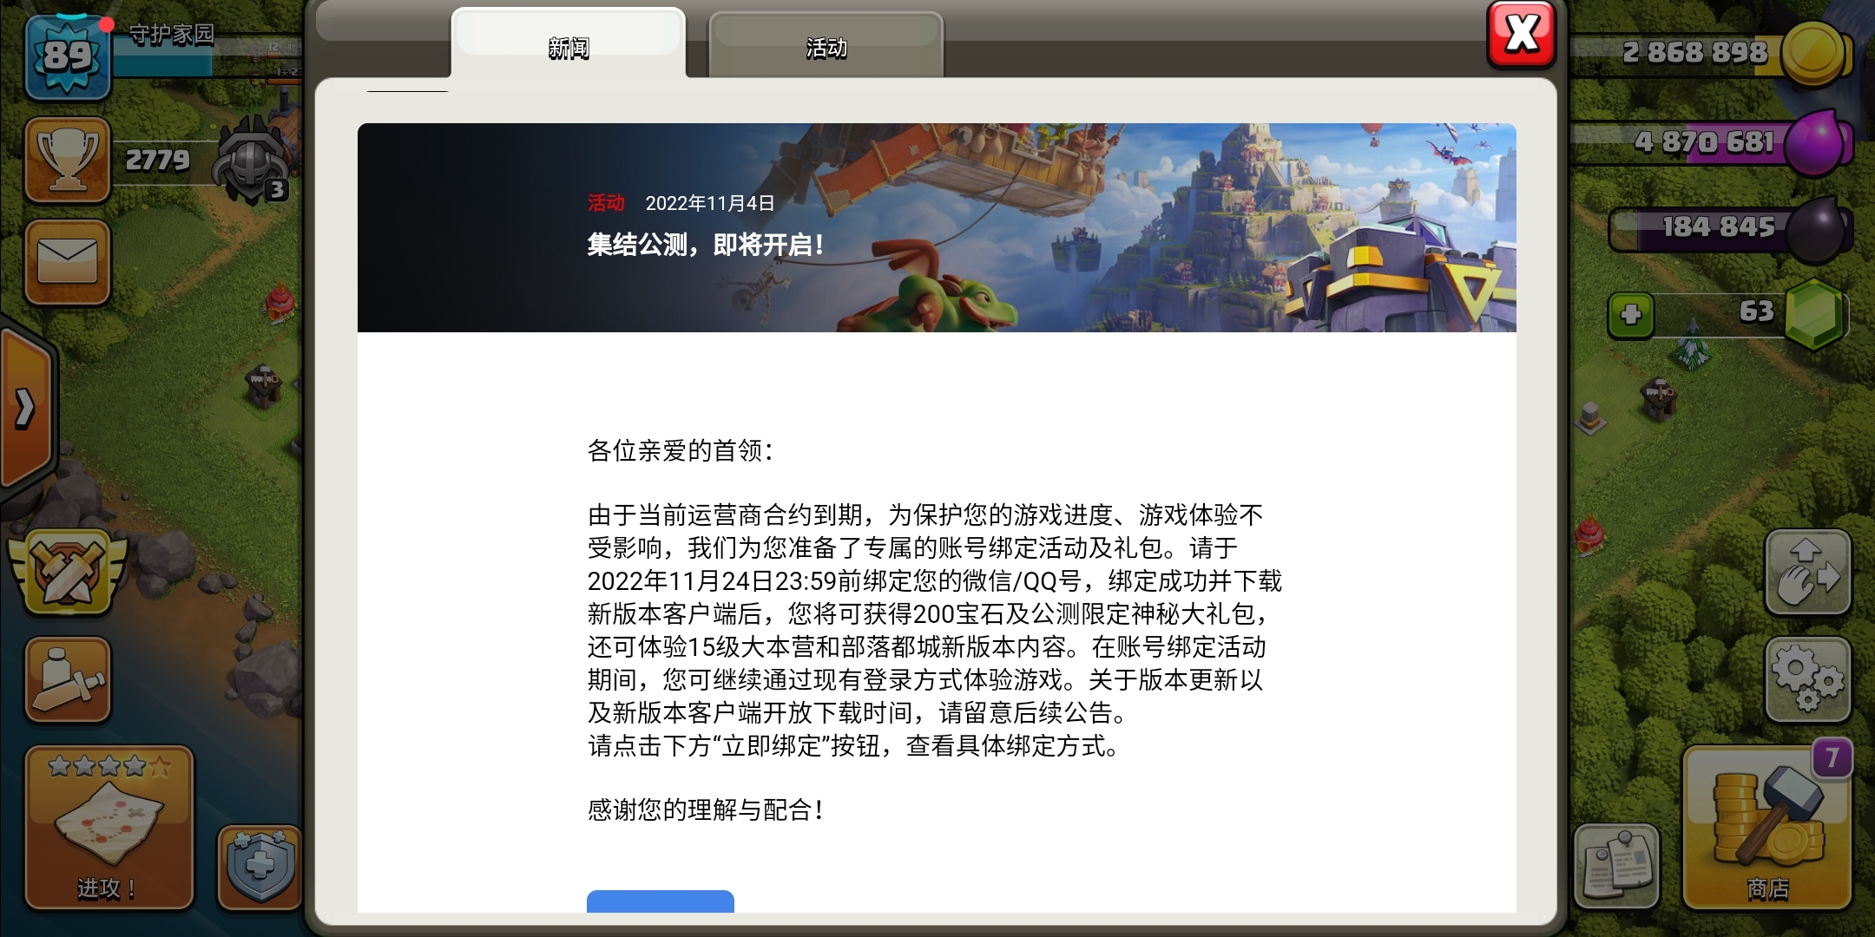Click the 集结公测 banner image

click(x=937, y=227)
